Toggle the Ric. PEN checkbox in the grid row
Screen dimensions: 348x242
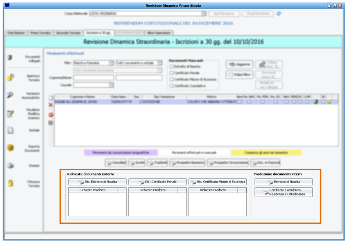point(262,102)
